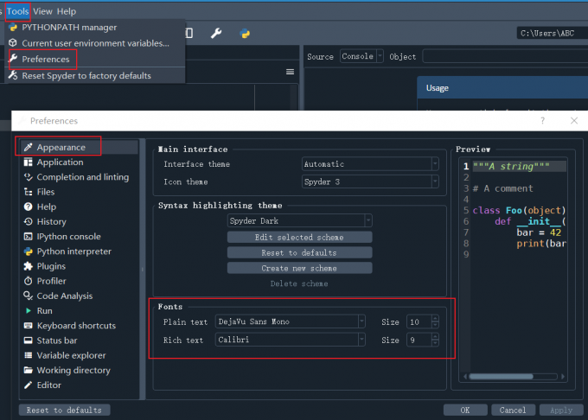Select Keyboard shortcuts preferences page
This screenshot has width=588, height=420.
coord(79,326)
